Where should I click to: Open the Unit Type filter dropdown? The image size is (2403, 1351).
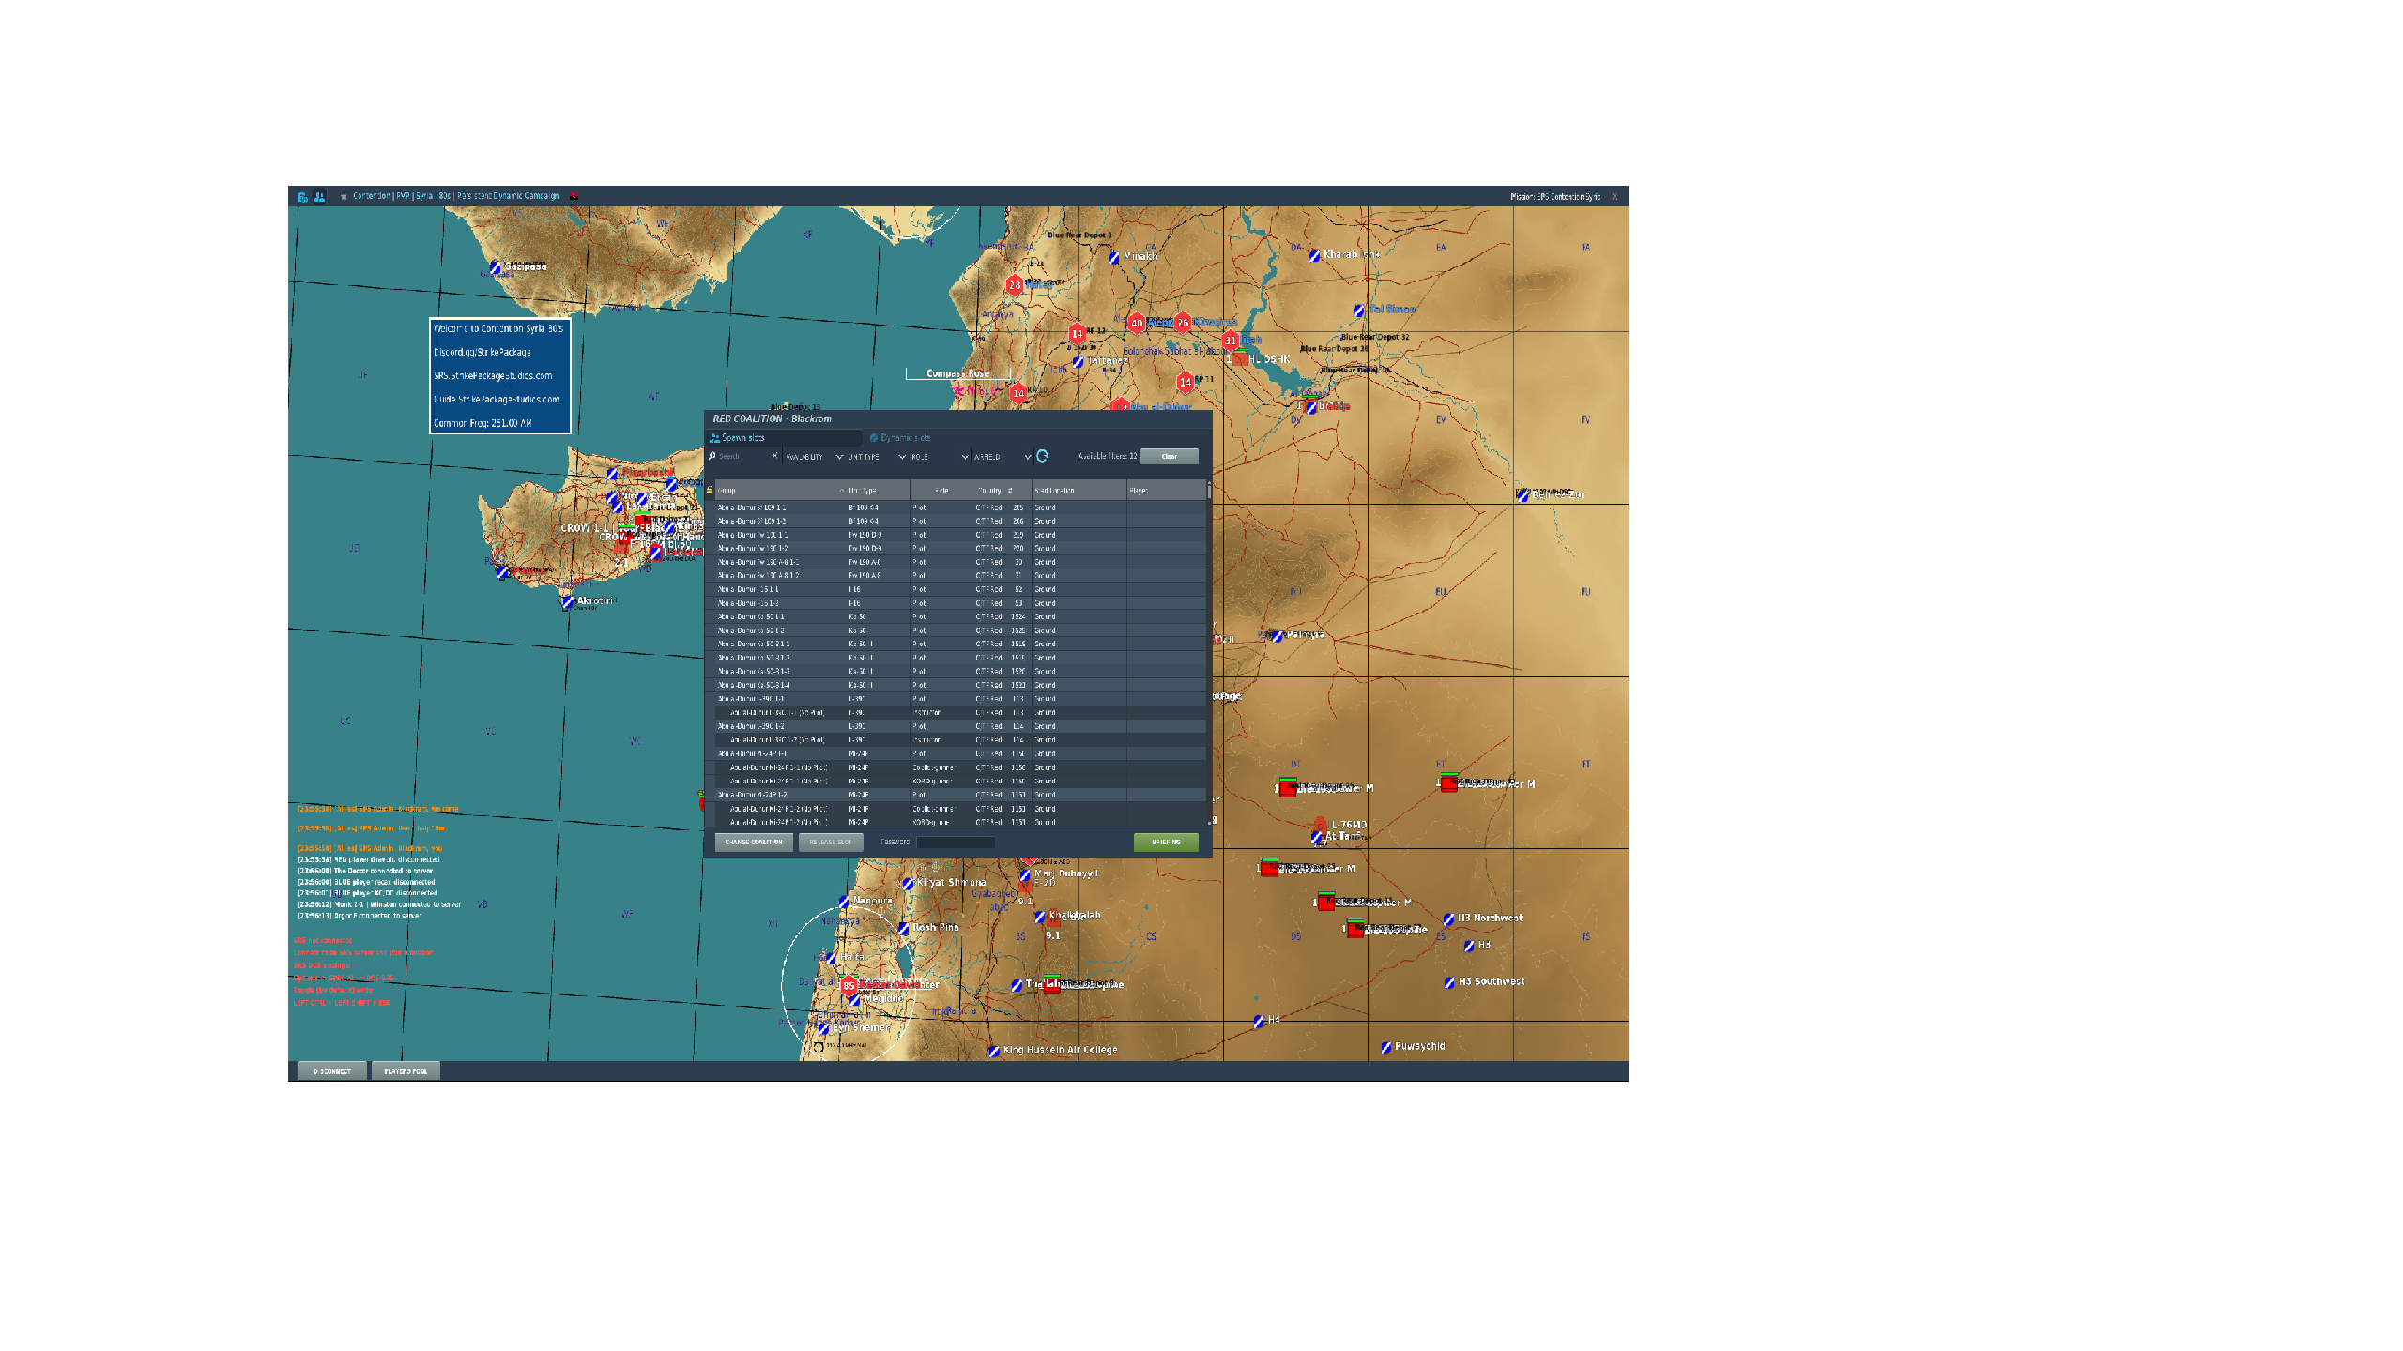(876, 457)
